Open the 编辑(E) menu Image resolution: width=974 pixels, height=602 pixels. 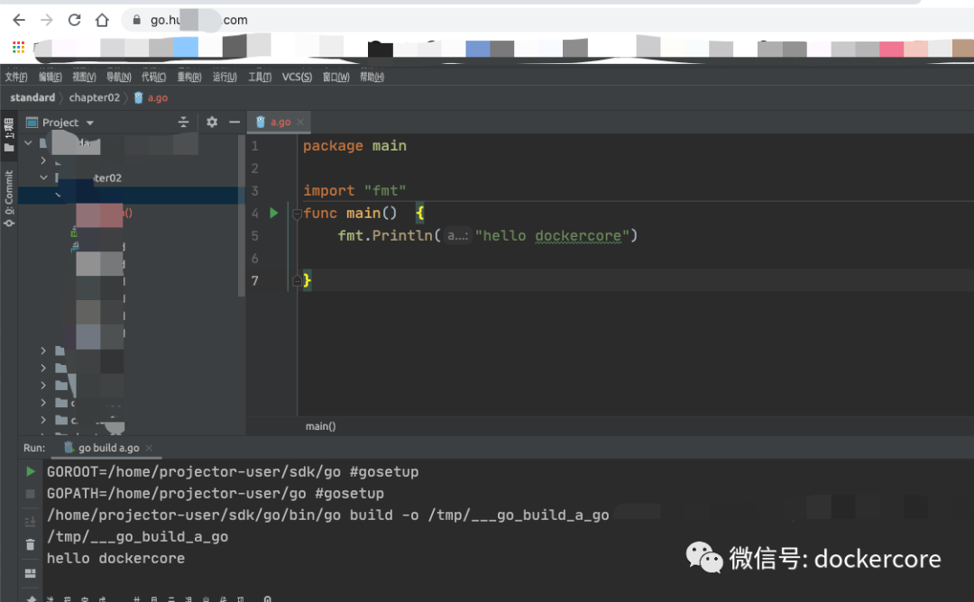point(51,77)
